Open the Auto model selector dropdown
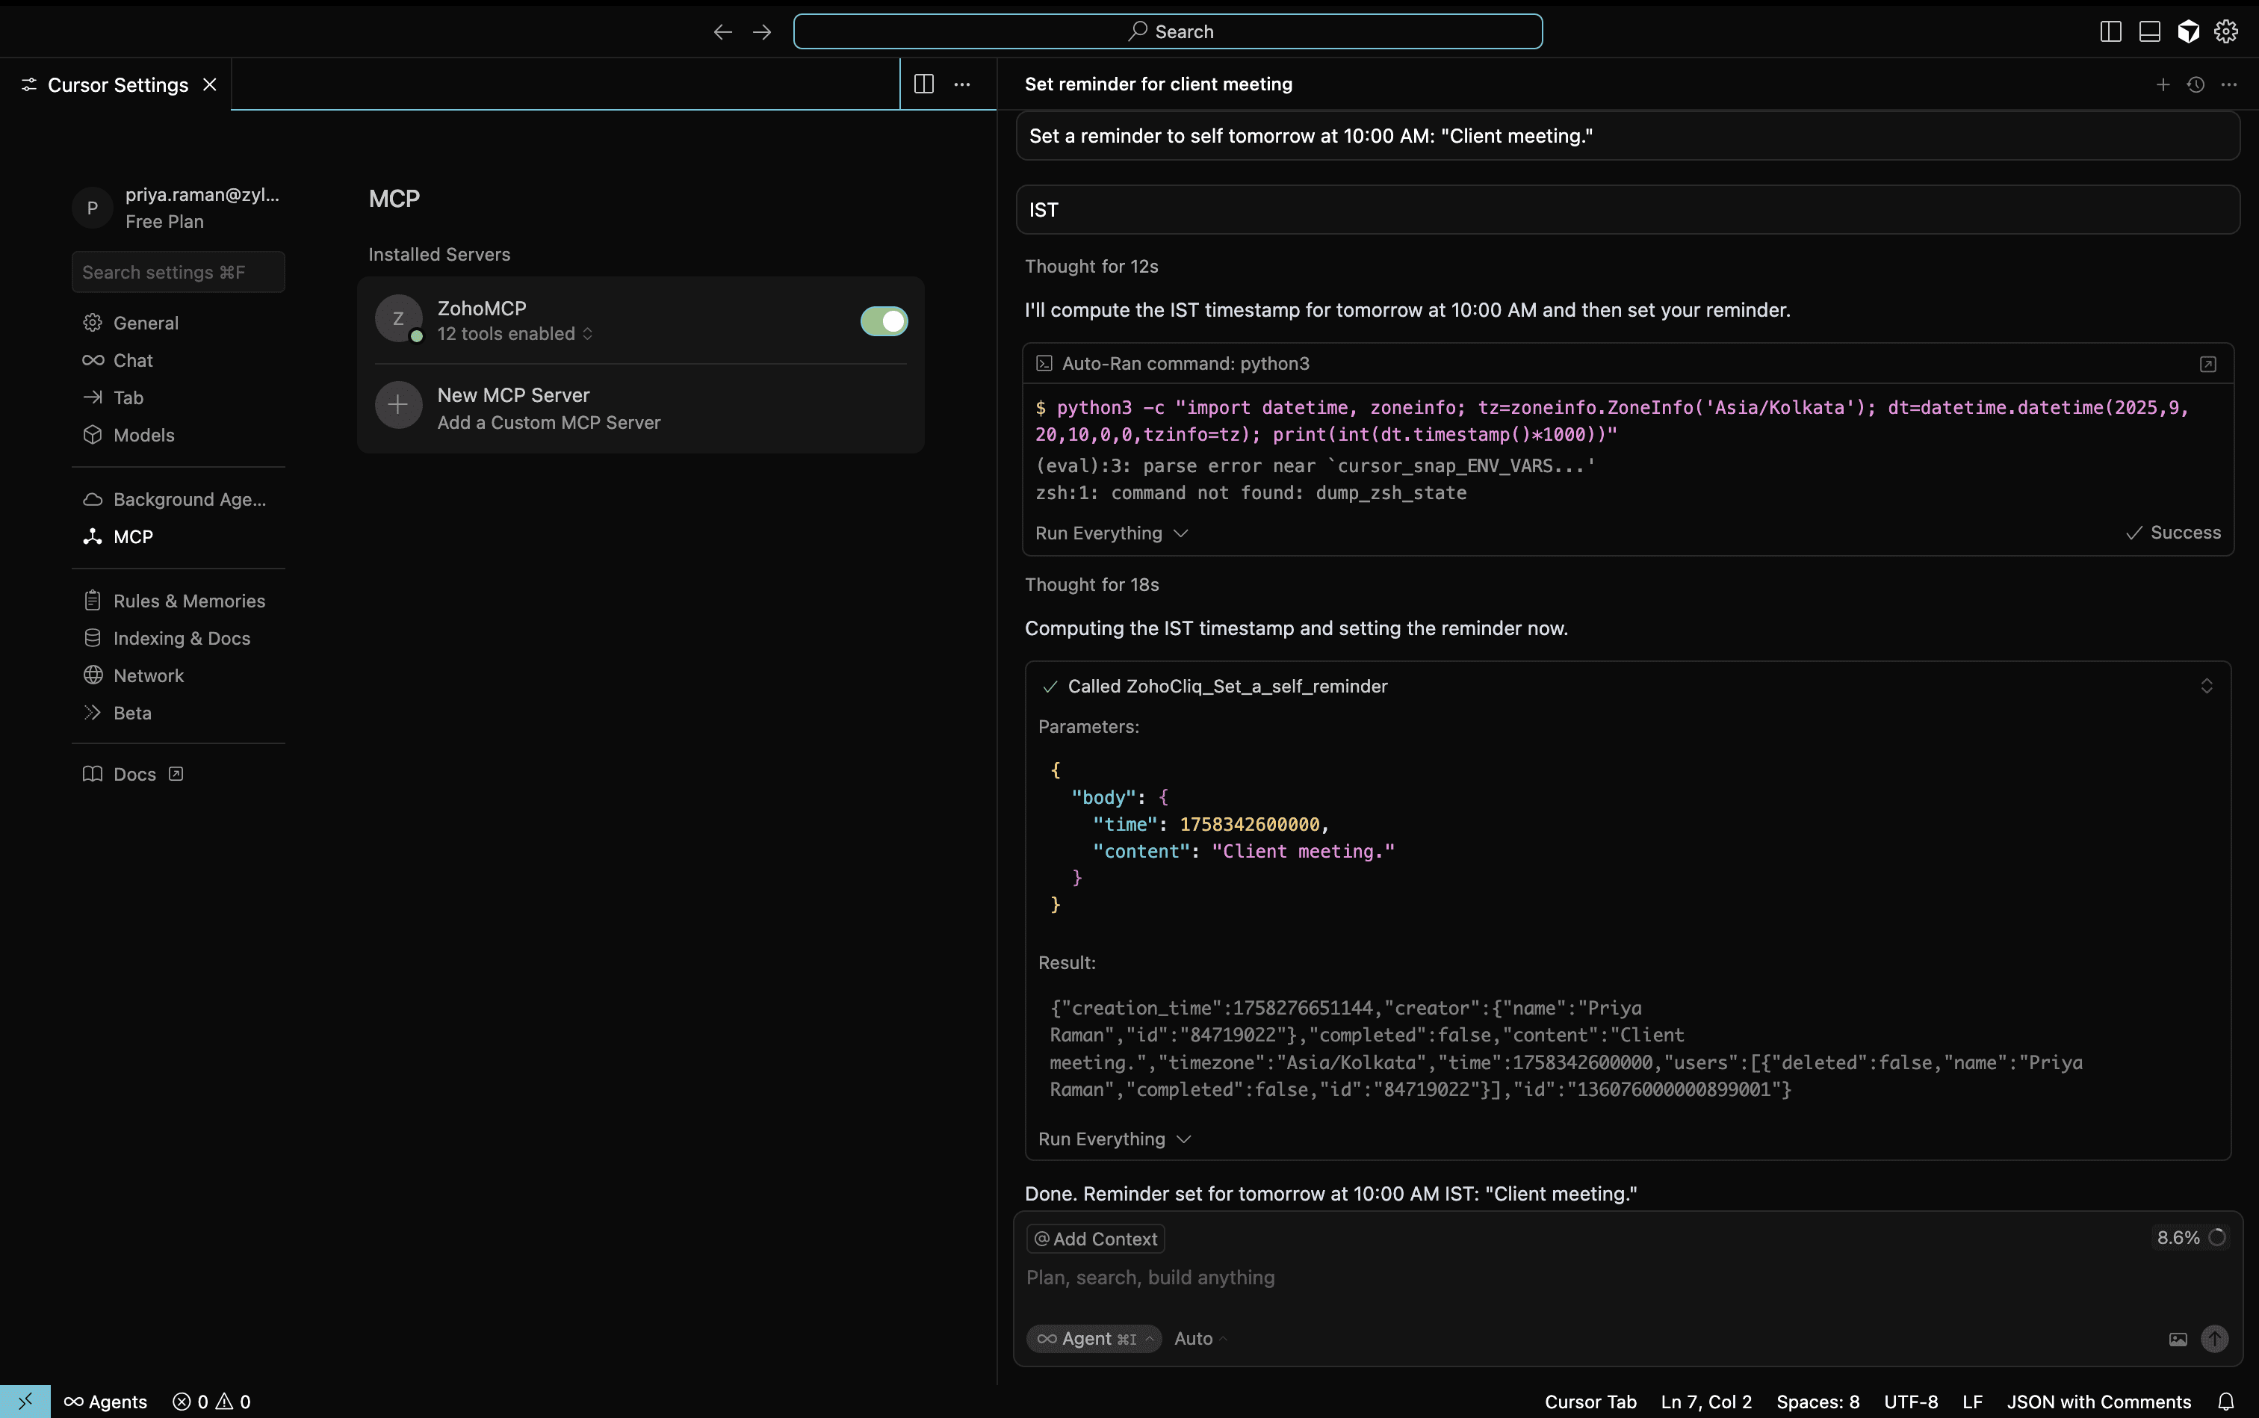This screenshot has width=2259, height=1418. coord(1200,1338)
